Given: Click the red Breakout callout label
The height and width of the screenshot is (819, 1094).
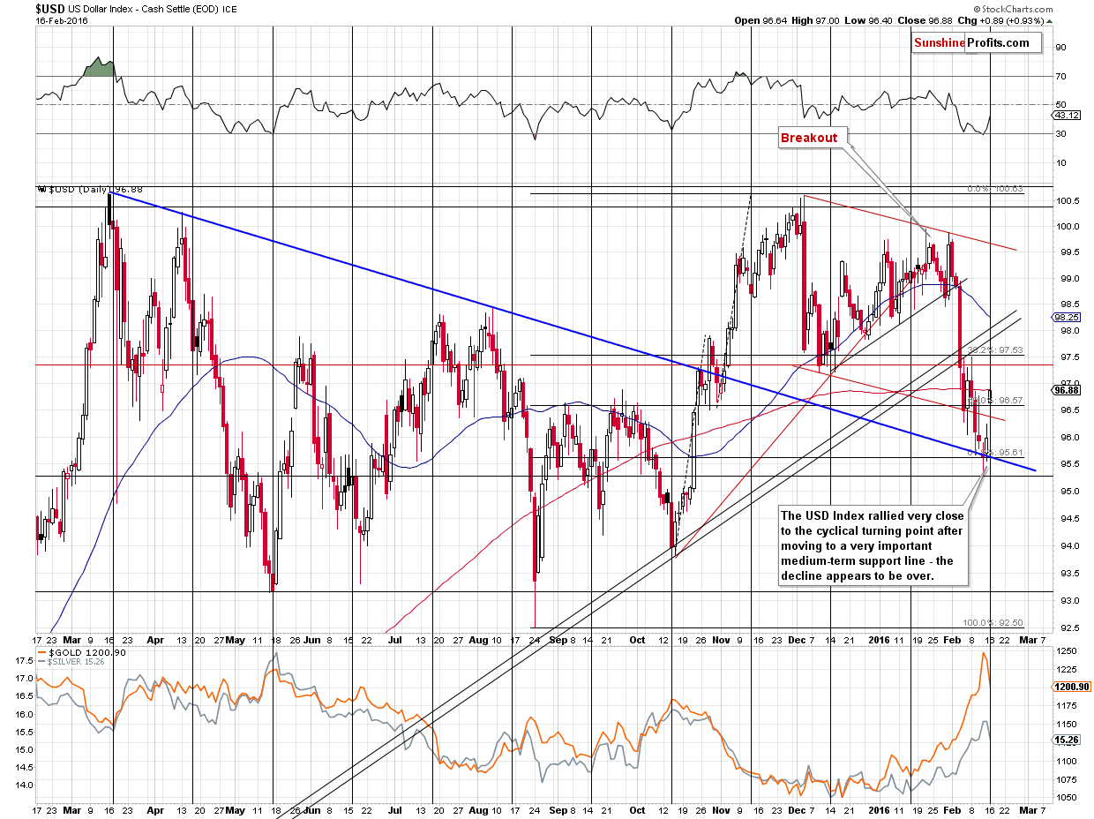Looking at the screenshot, I should 812,137.
